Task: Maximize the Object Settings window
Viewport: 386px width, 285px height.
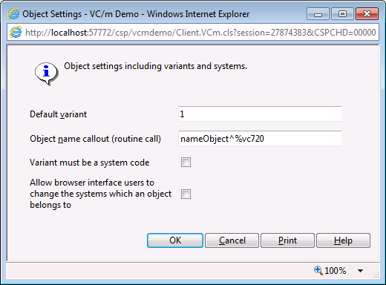Action: coord(342,14)
